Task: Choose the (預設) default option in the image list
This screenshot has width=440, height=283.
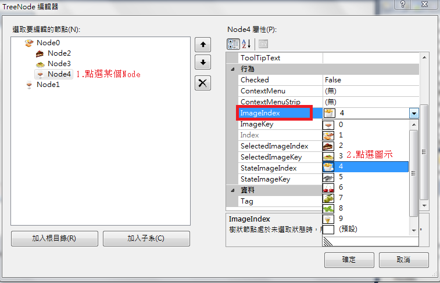Action: click(366, 229)
